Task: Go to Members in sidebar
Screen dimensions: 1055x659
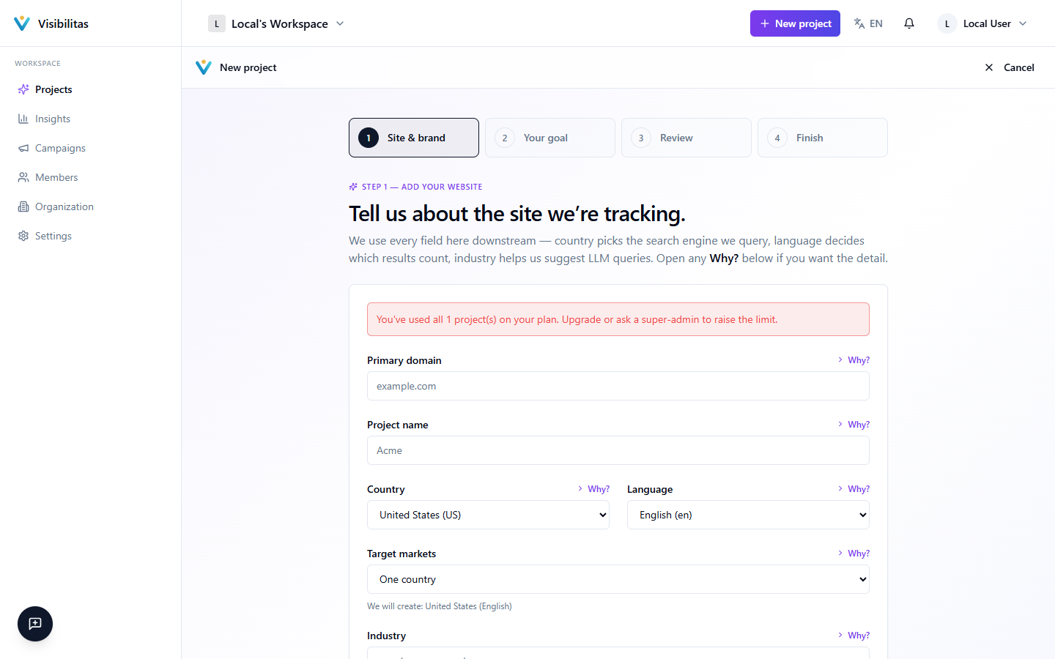Action: (91, 177)
